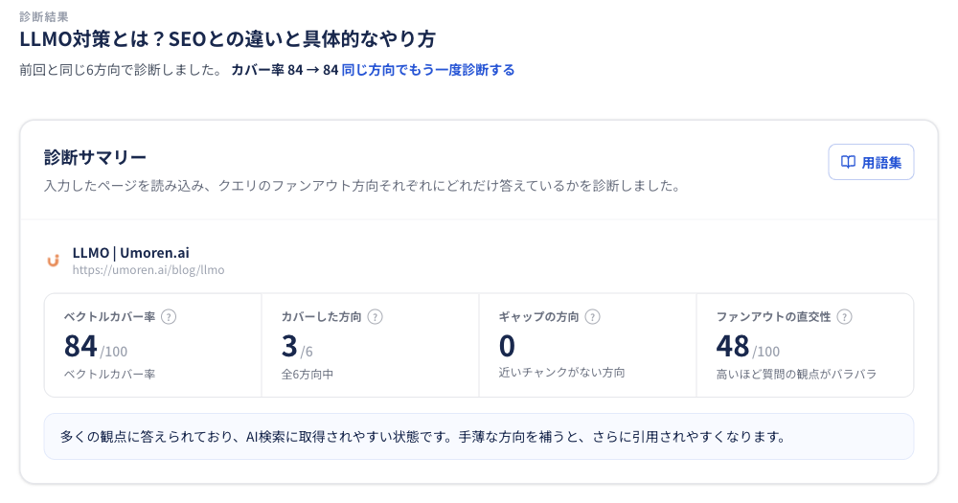Open the help tooltip for カバーした方向

[x=376, y=316]
